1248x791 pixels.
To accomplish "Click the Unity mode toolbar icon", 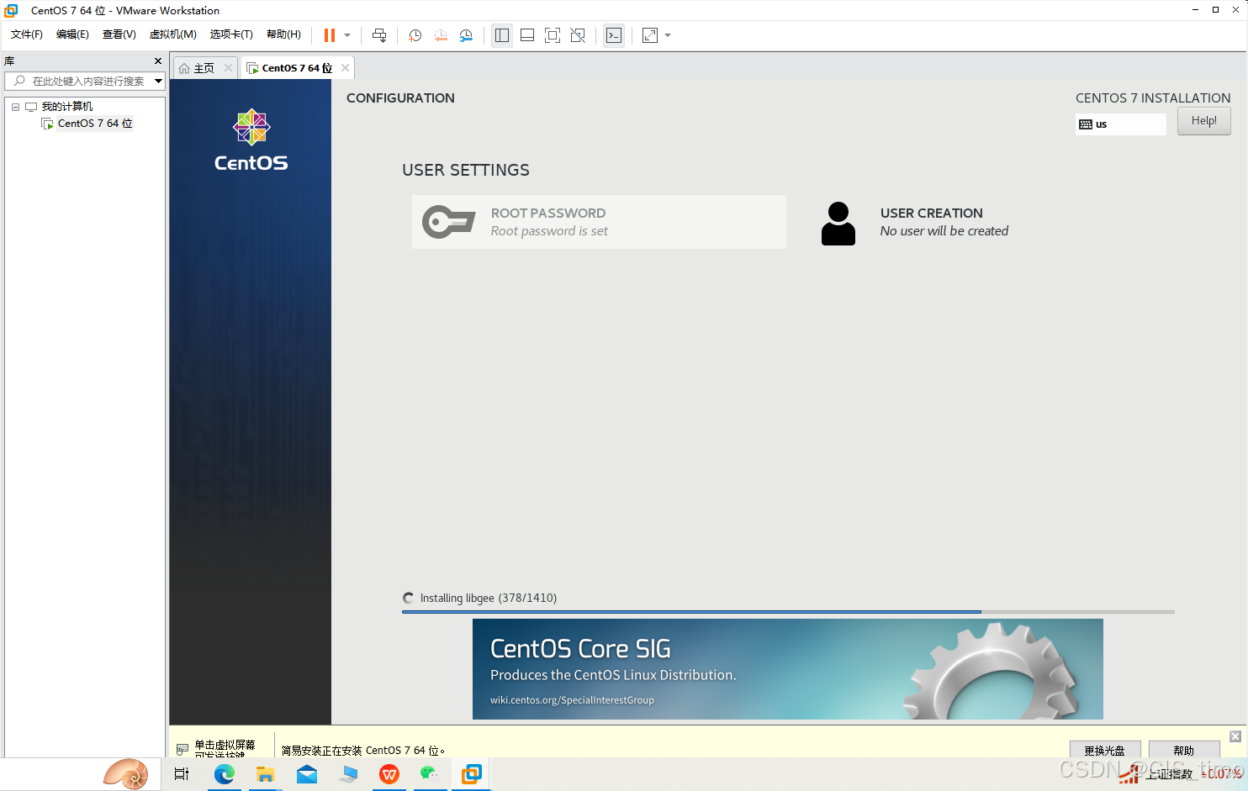I will [578, 35].
